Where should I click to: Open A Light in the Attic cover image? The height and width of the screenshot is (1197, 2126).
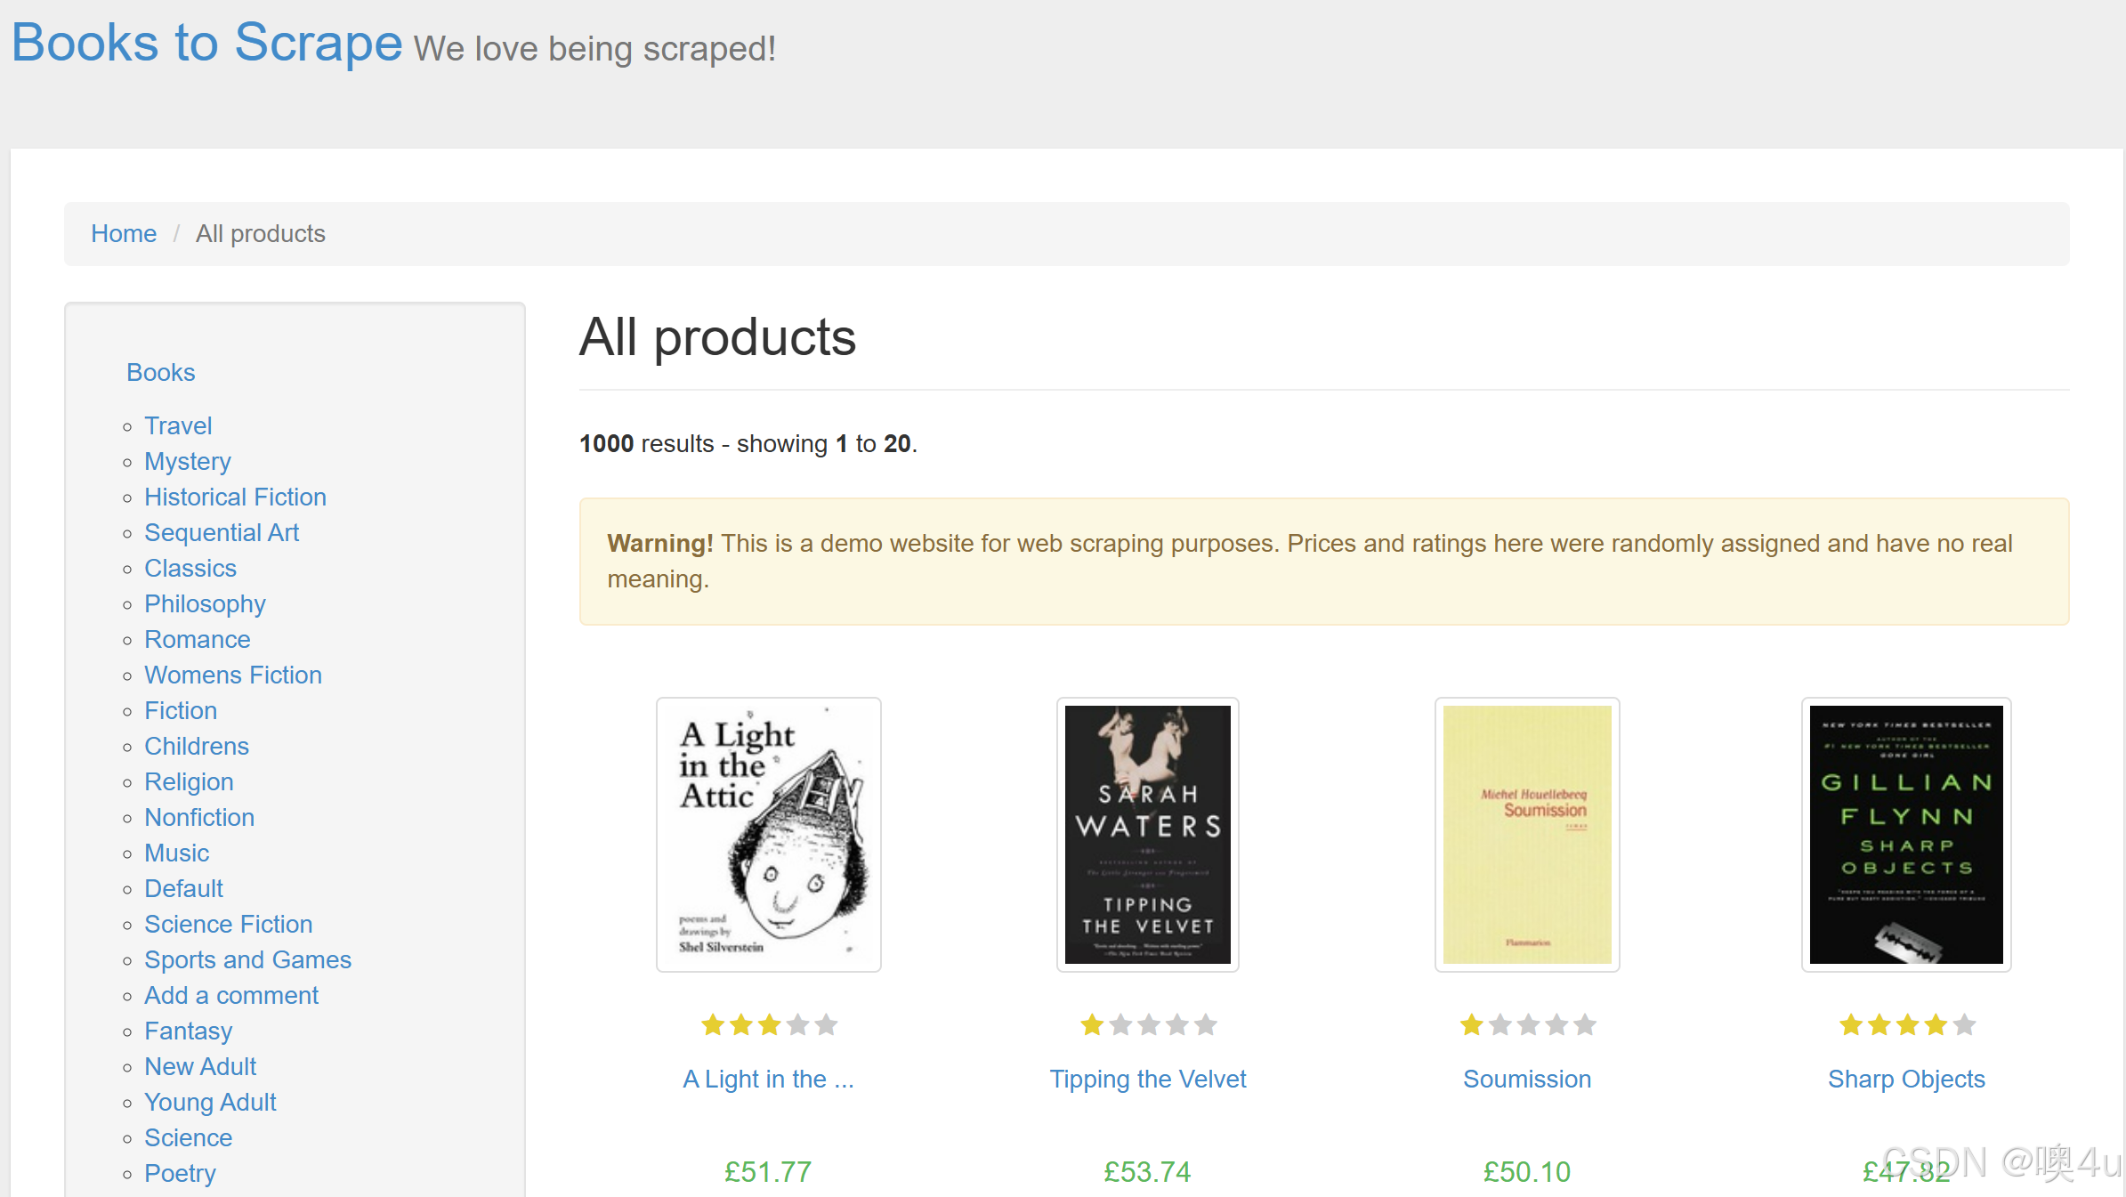pos(768,834)
